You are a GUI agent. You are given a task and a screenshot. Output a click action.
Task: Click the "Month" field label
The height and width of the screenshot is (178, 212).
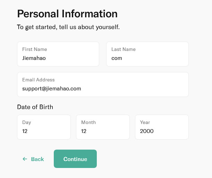pyautogui.click(x=88, y=122)
